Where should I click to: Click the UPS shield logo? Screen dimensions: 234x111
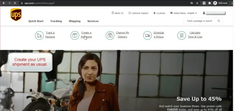coord(16,14)
